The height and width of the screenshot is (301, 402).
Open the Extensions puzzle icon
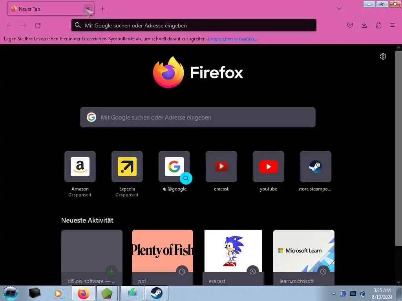click(x=378, y=25)
